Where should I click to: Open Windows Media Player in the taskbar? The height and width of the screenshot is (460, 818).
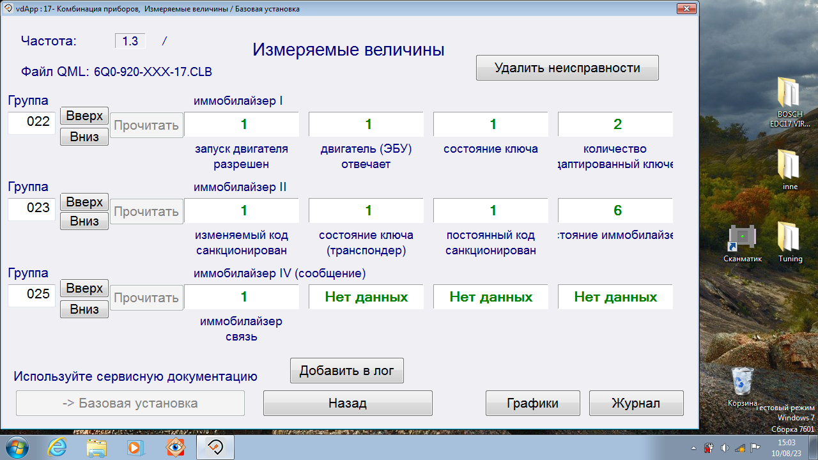136,447
